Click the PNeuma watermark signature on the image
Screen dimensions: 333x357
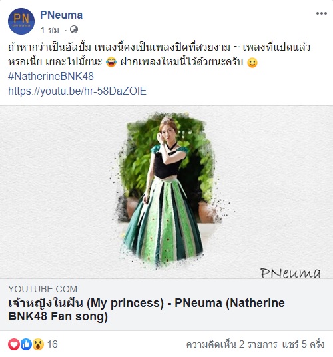(290, 273)
